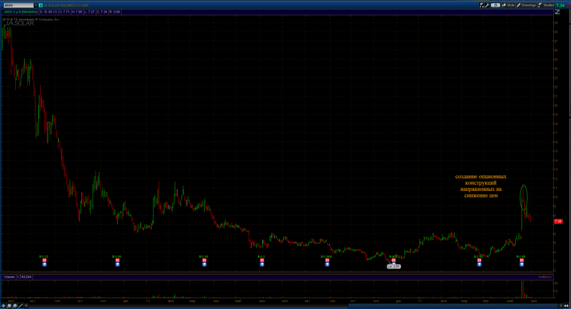Image resolution: width=571 pixels, height=309 pixels.
Task: Click the blue event icon under $-0.22
Action: tap(44, 265)
